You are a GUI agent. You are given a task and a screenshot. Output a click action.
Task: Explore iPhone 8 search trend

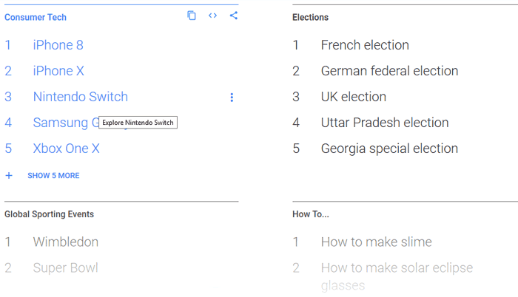tap(58, 45)
